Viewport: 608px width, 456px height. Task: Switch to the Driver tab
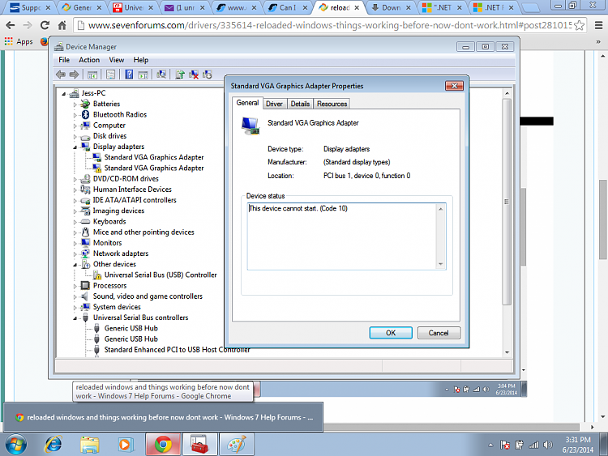click(x=274, y=104)
